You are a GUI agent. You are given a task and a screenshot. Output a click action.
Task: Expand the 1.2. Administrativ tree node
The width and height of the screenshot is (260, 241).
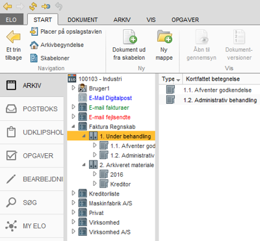point(95,155)
